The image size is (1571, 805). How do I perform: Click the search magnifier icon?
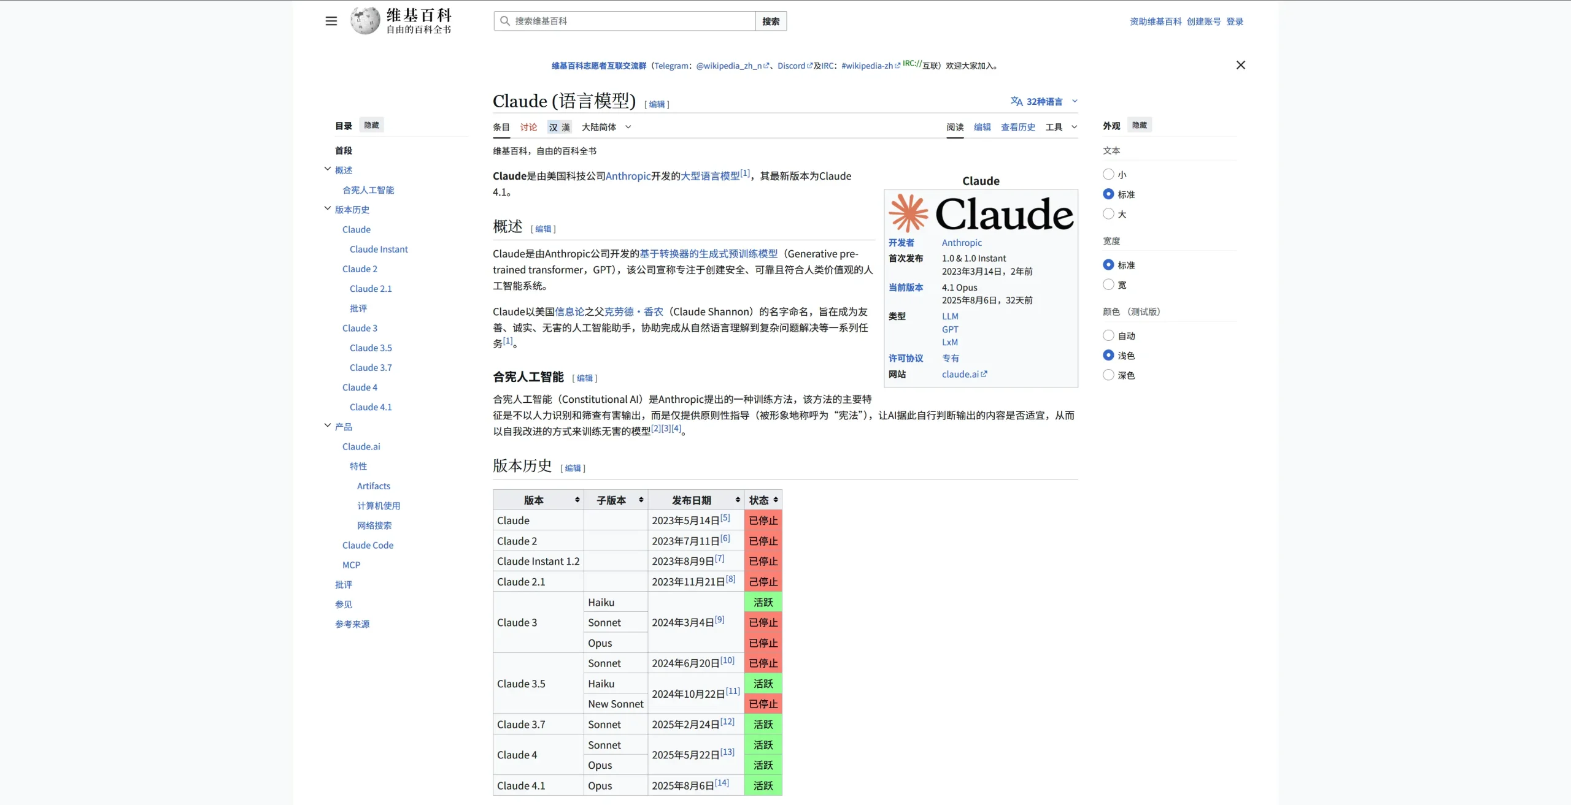(504, 21)
